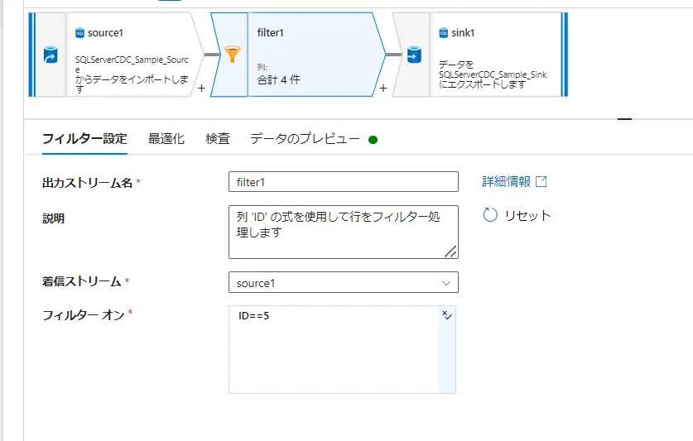This screenshot has width=693, height=441.
Task: Click the 出力ストリーム名 field with filter1
Action: pos(344,182)
